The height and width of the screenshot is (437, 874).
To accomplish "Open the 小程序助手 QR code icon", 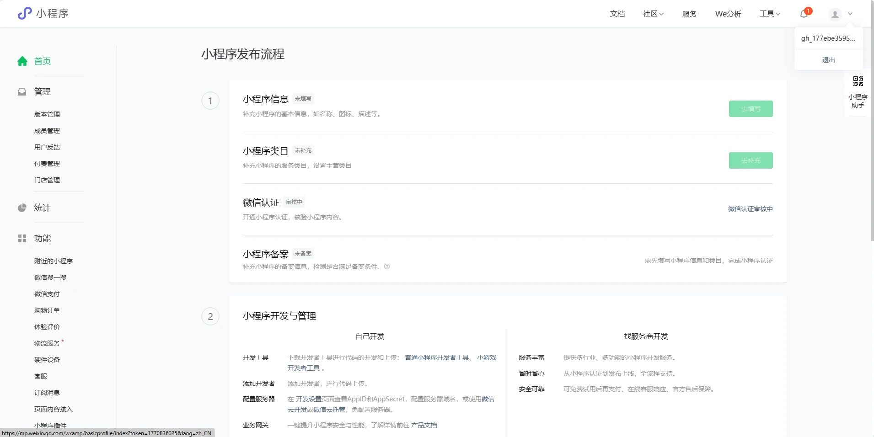I will point(858,81).
